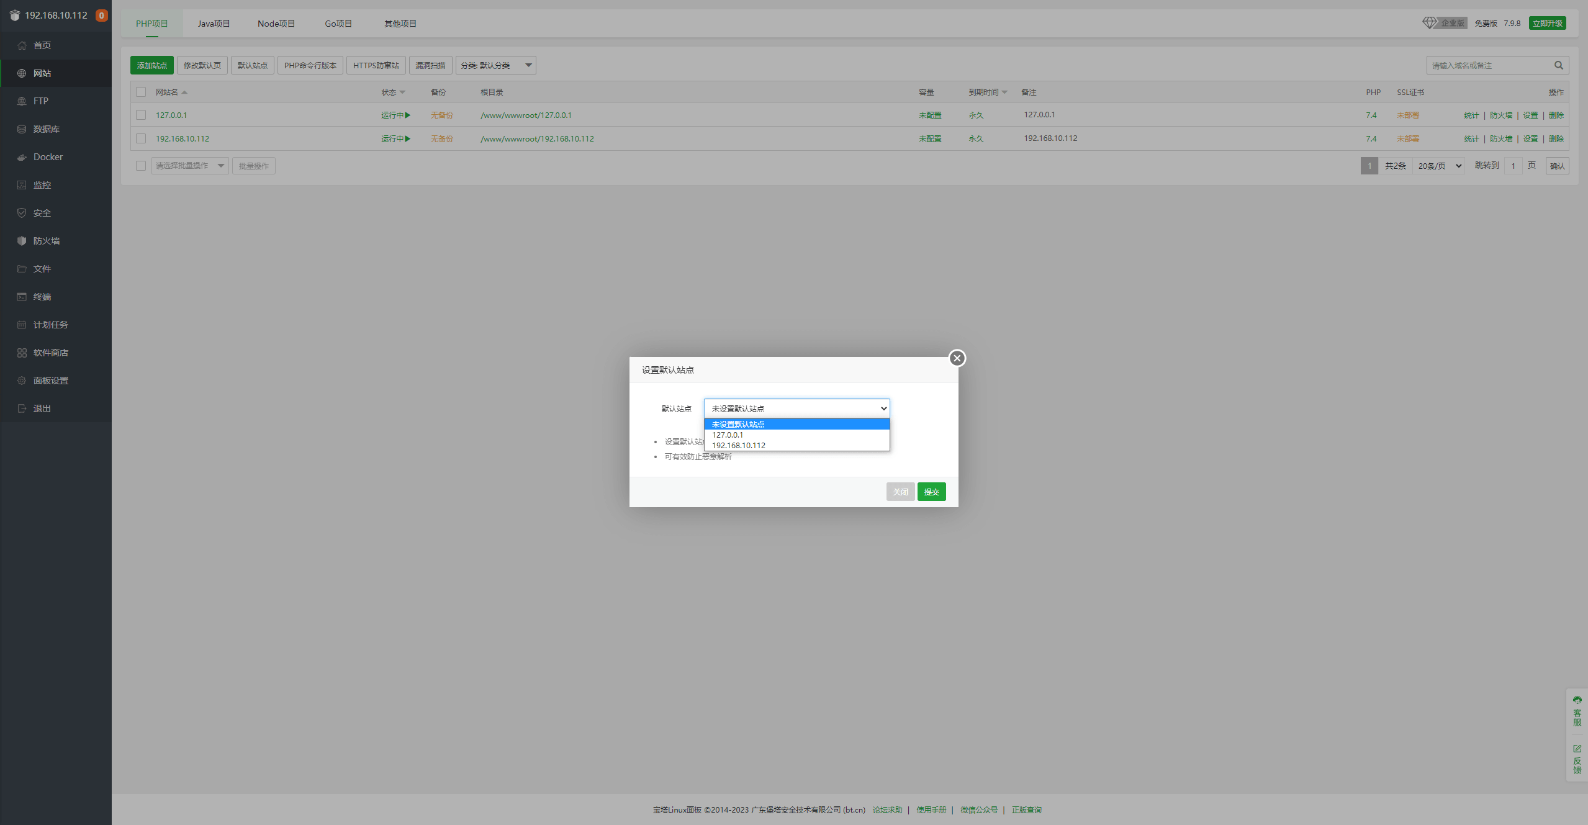This screenshot has width=1588, height=825.
Task: Choose 127.0.0.1 option in dropdown list
Action: (727, 435)
